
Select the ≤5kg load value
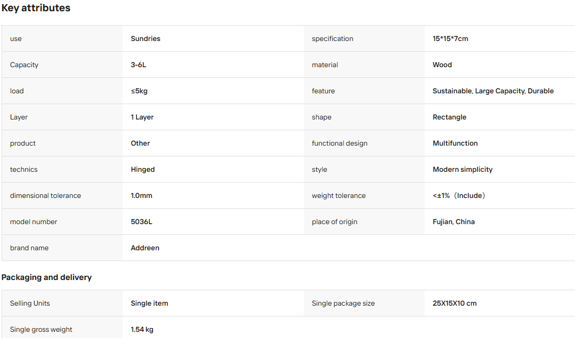click(x=139, y=91)
